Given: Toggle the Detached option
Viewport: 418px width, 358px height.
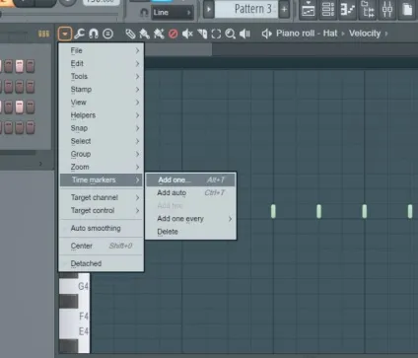Looking at the screenshot, I should [102, 263].
